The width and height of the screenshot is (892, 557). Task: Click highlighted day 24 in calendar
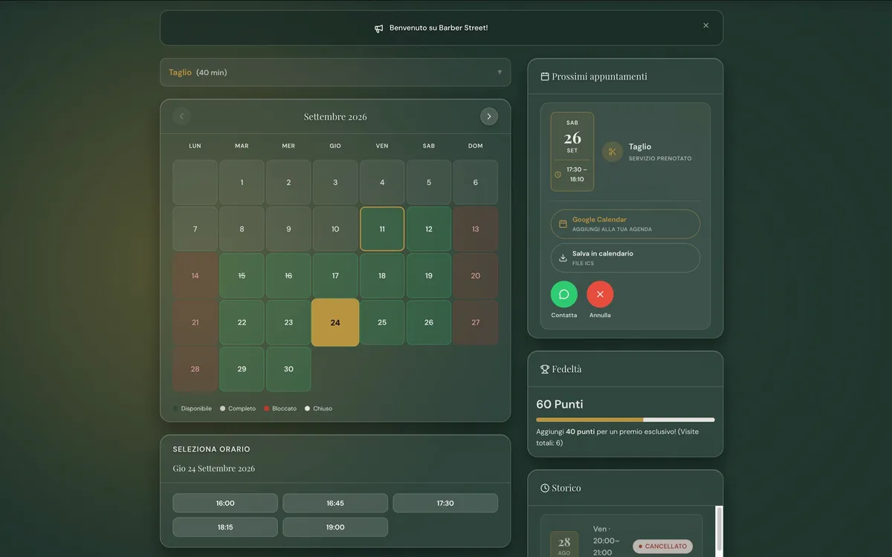pyautogui.click(x=335, y=322)
